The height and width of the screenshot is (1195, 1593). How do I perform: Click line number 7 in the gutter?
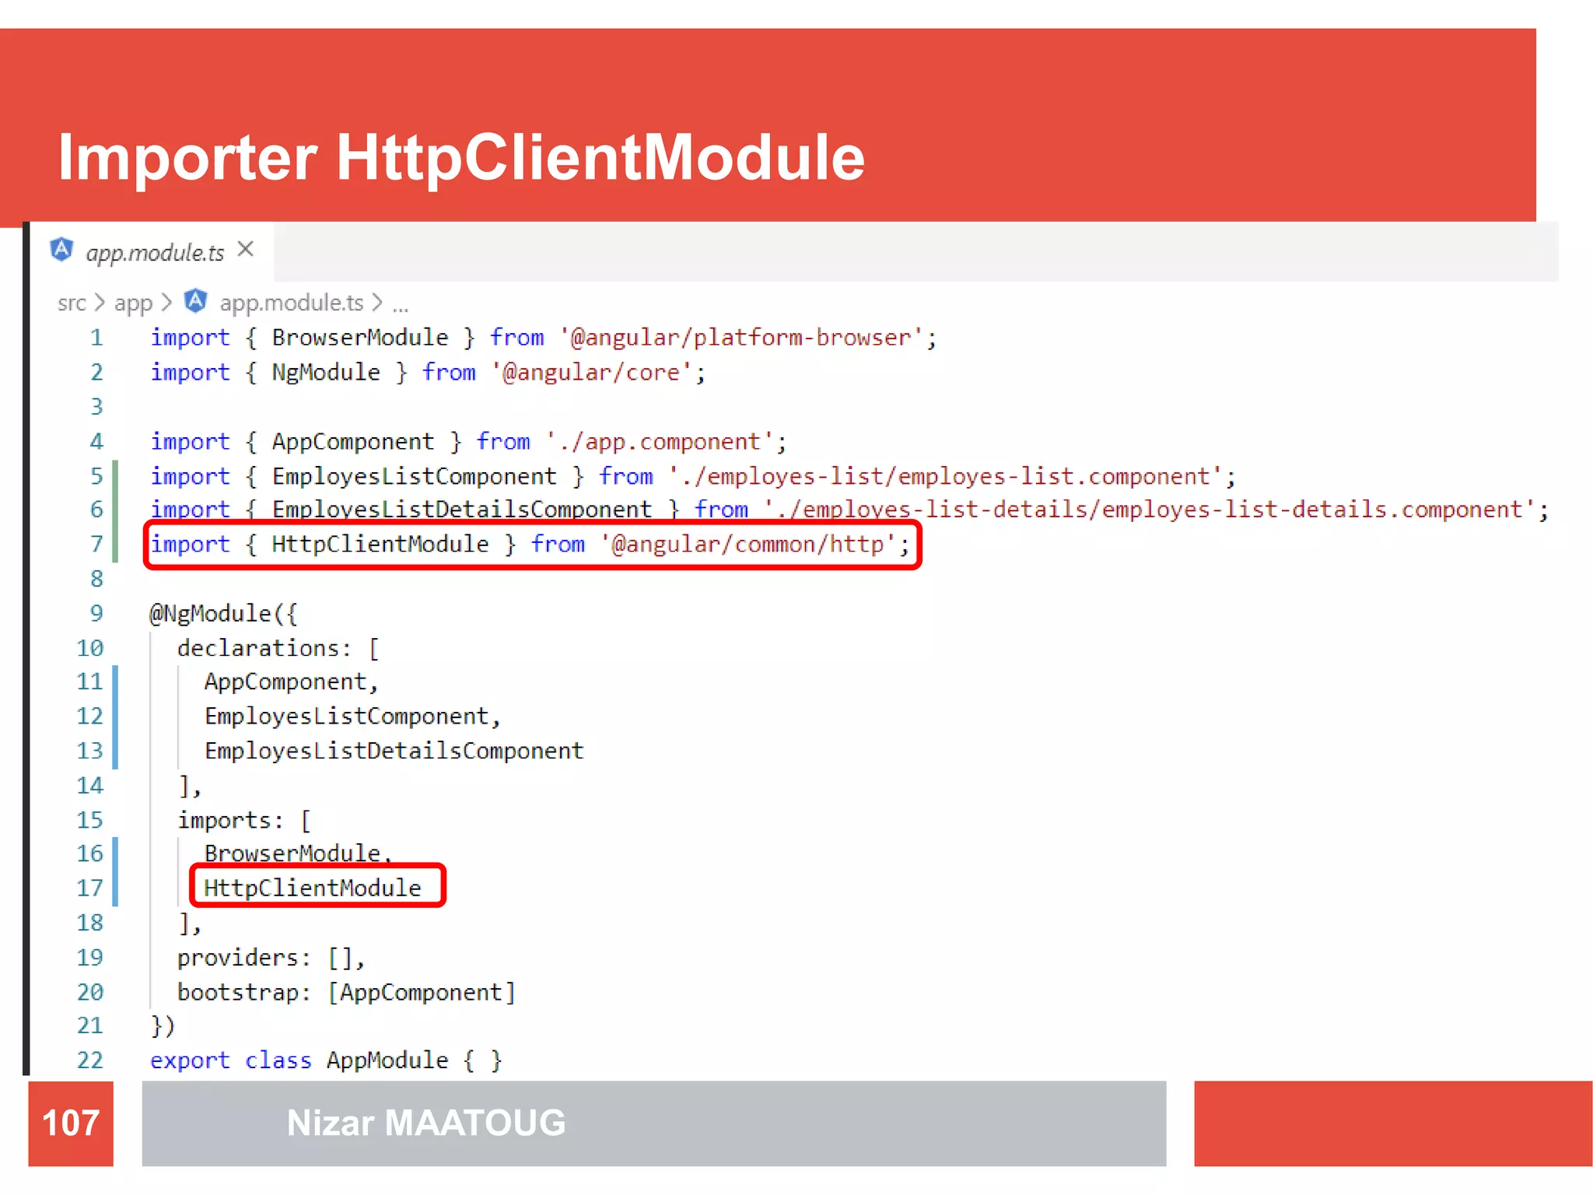96,544
